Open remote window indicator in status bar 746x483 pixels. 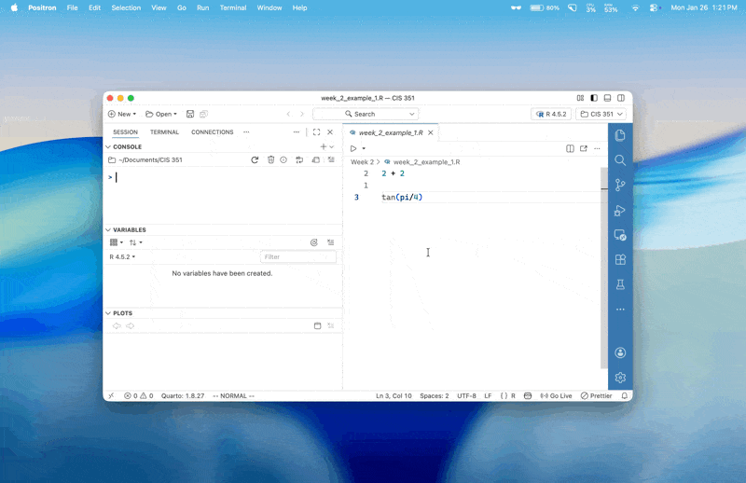(x=111, y=396)
